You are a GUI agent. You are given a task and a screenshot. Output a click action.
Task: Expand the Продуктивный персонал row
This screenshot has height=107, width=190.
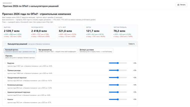click(x=5, y=78)
